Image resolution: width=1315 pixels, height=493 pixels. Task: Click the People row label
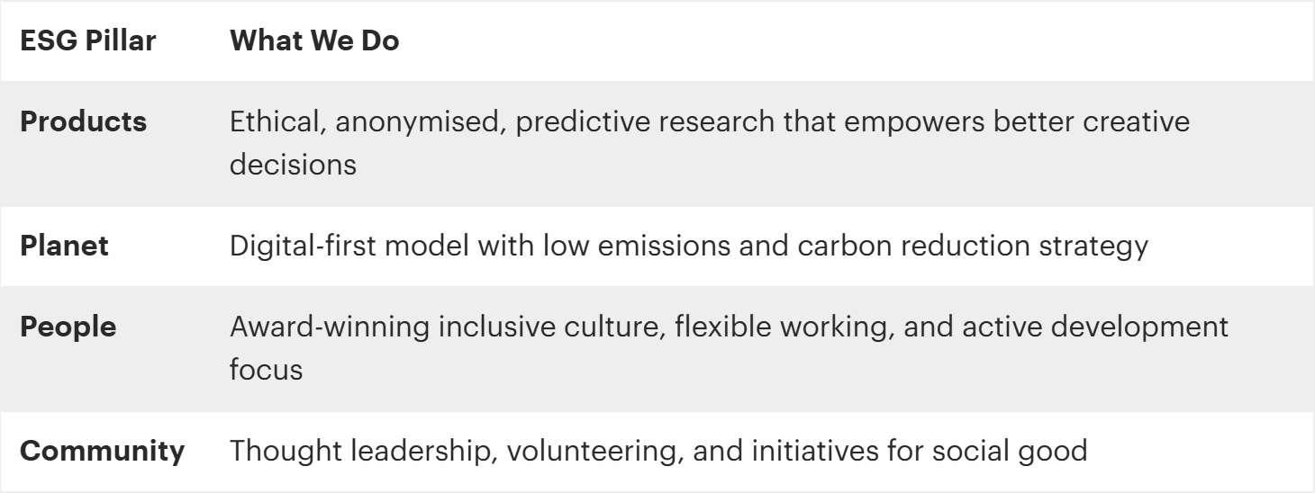(x=68, y=327)
